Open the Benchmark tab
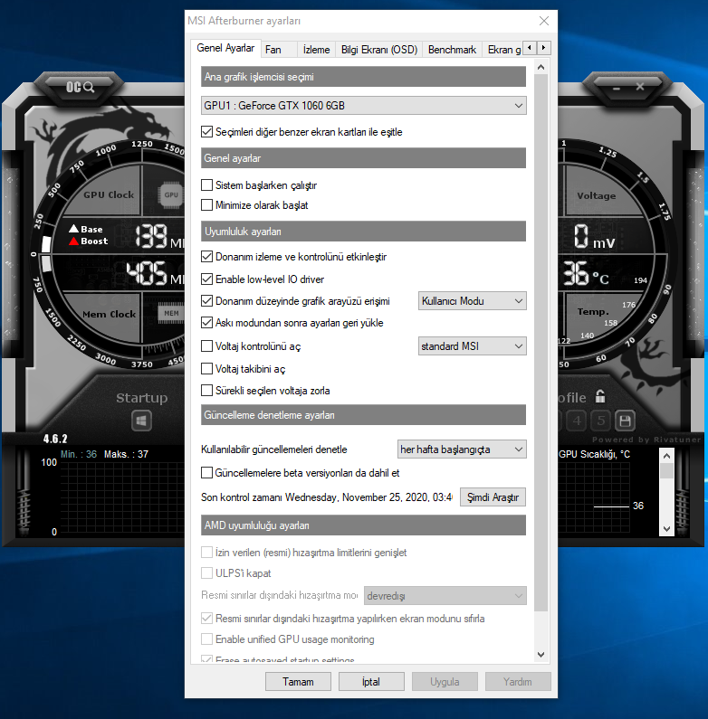708x719 pixels. click(453, 50)
